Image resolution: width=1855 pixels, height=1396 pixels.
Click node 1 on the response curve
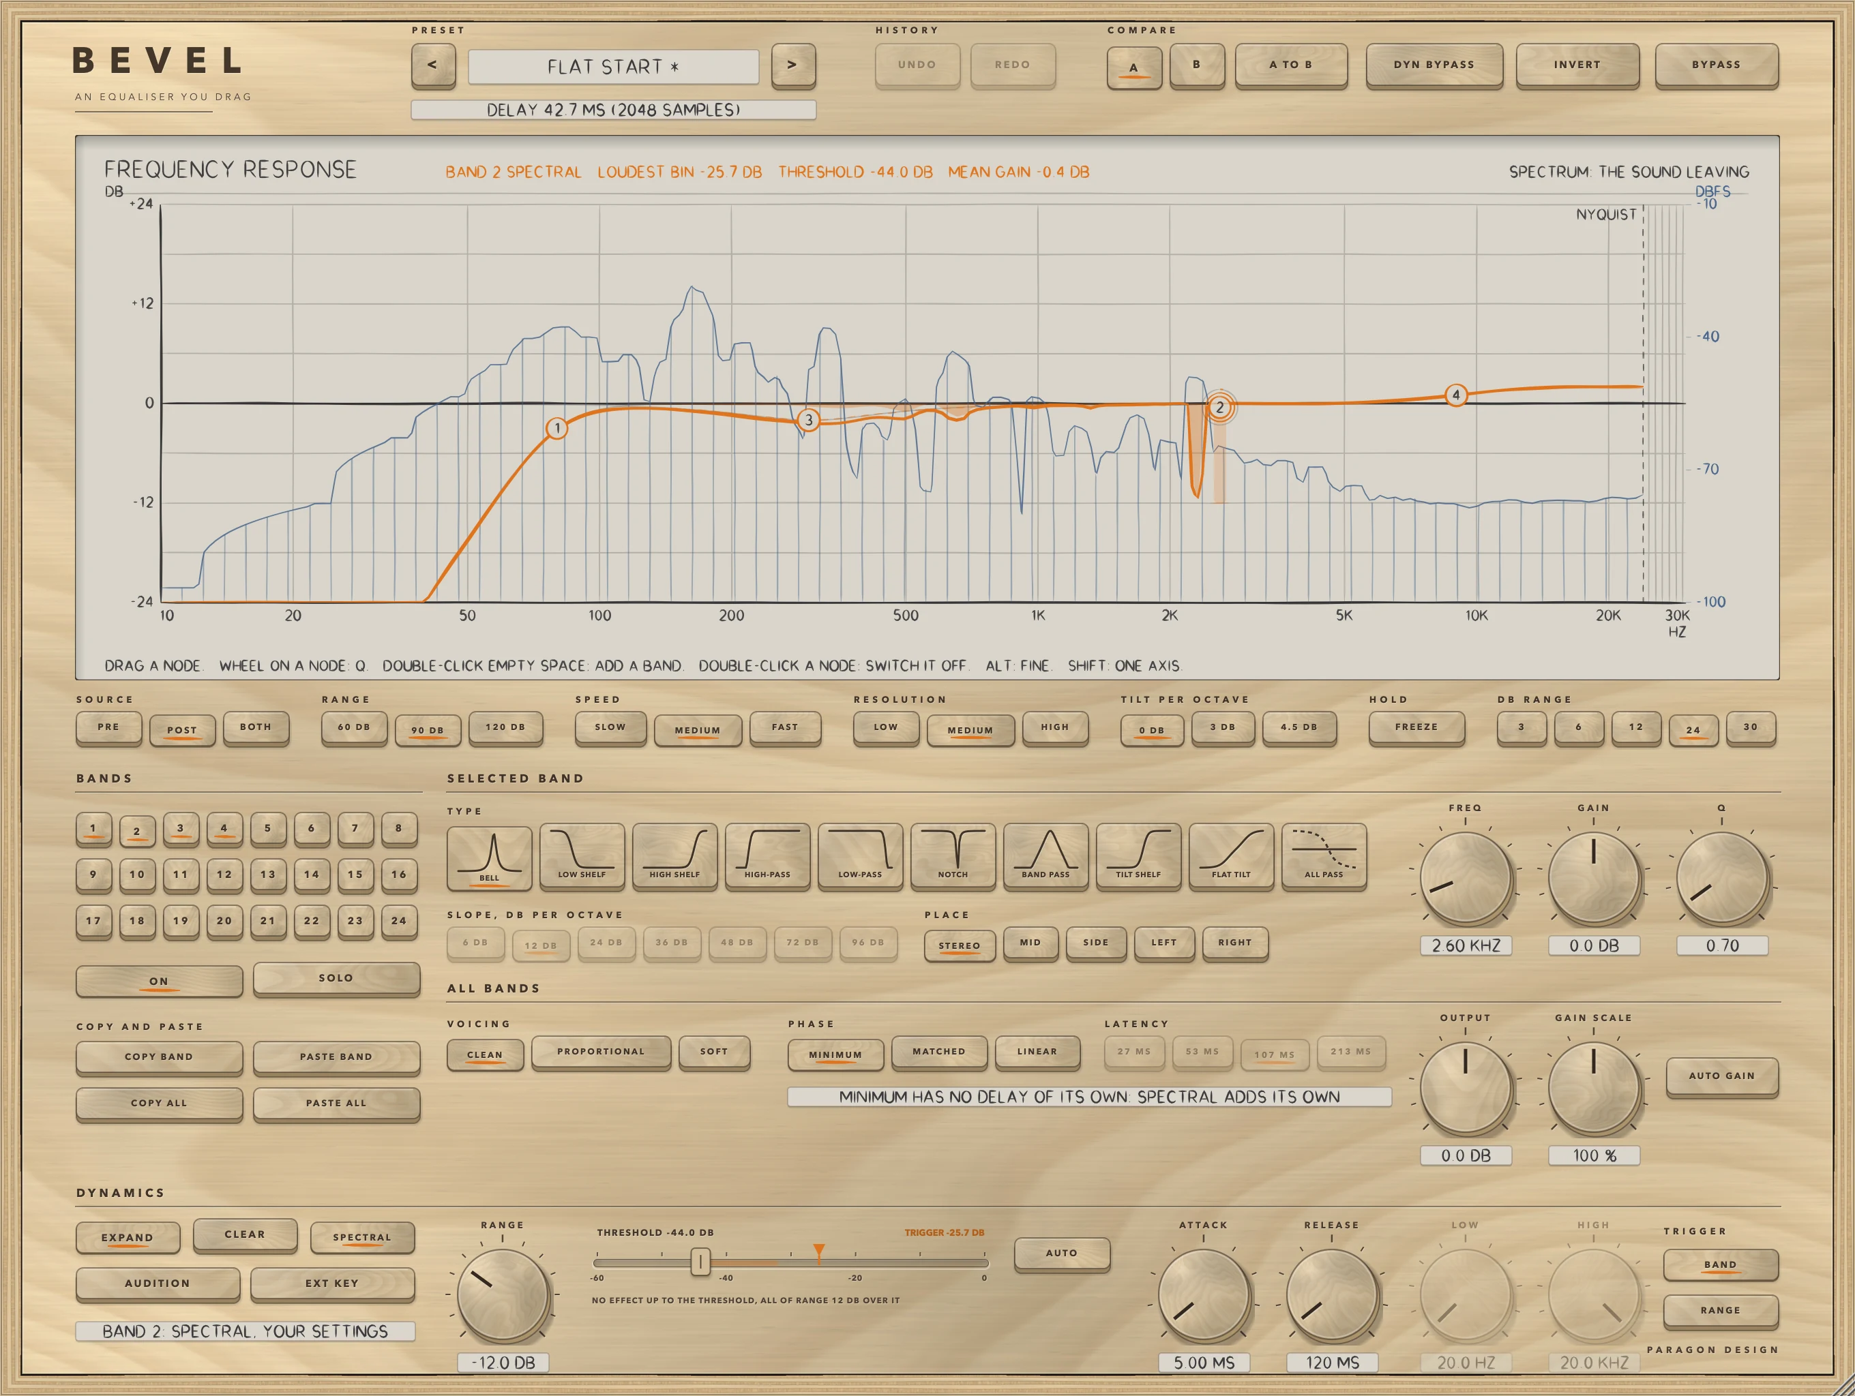(x=556, y=428)
